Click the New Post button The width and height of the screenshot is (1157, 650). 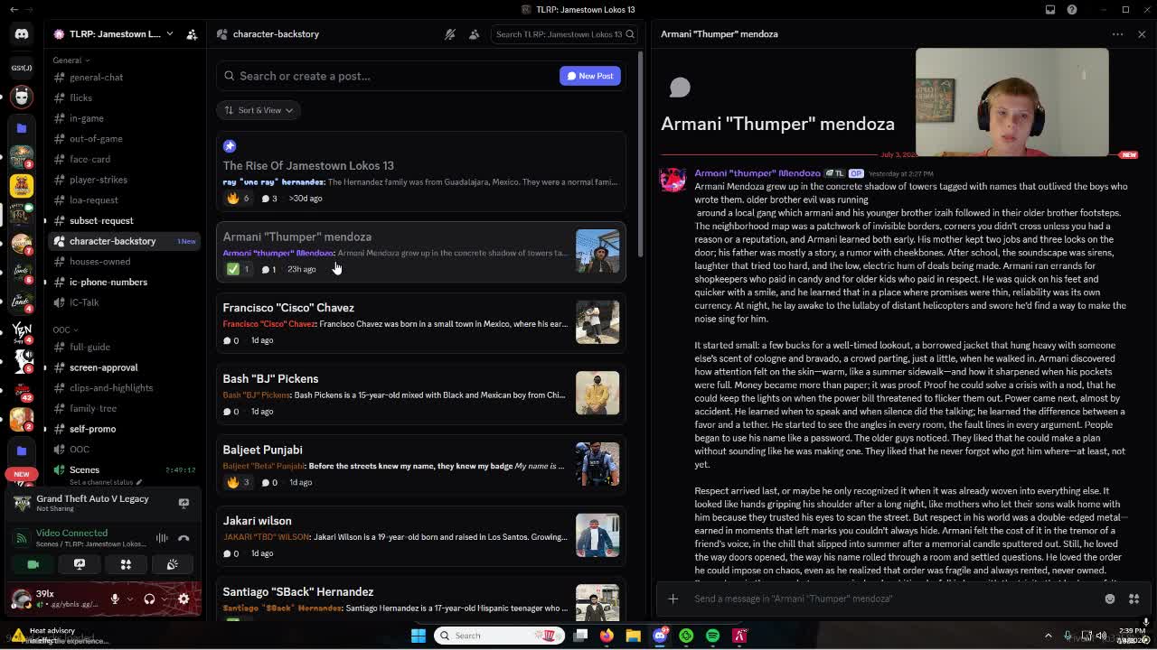pyautogui.click(x=590, y=76)
